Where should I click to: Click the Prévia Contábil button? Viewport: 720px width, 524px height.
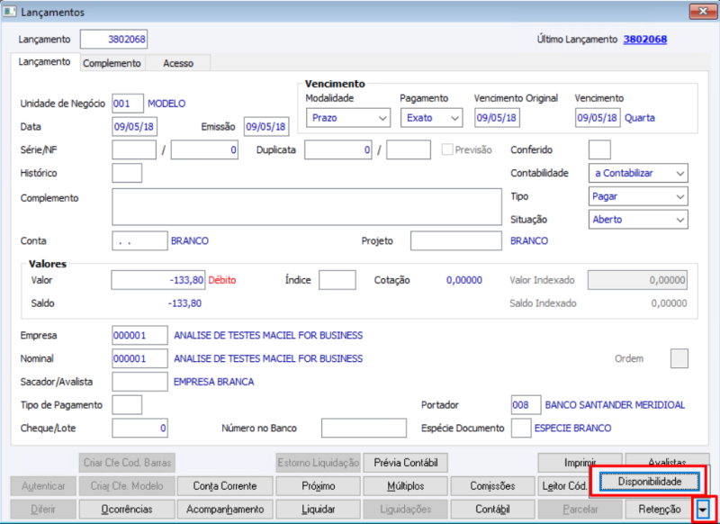pyautogui.click(x=406, y=463)
